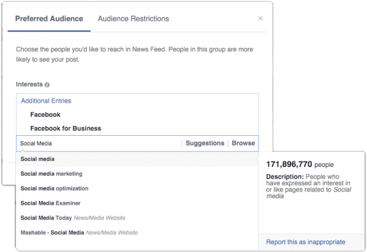
Task: Click the Browse button
Action: click(243, 143)
